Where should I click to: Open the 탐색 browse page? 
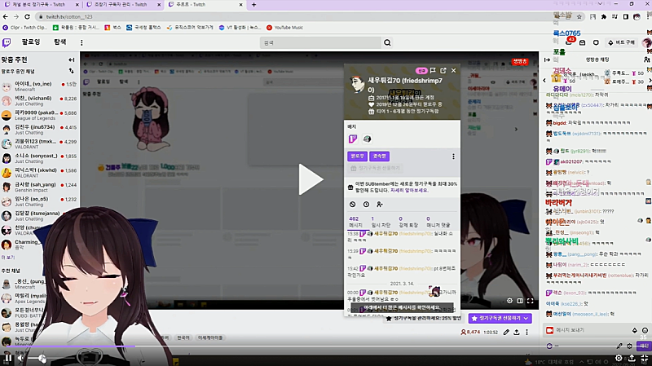pyautogui.click(x=60, y=42)
